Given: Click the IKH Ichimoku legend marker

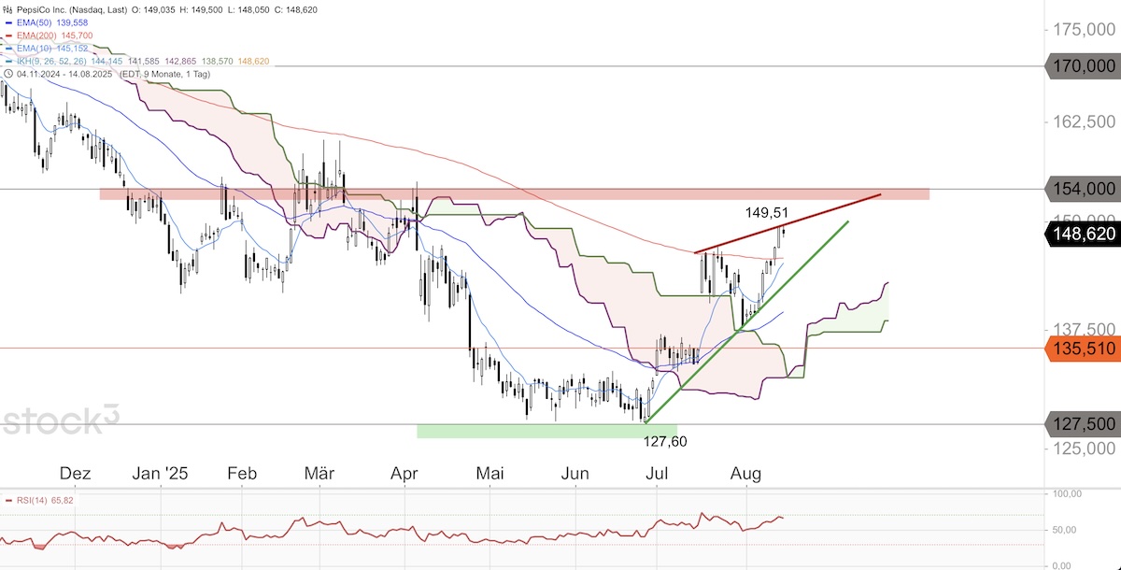Looking at the screenshot, I should (x=8, y=60).
